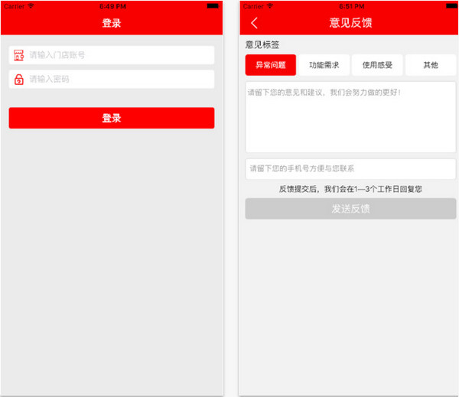Viewport: 459px width, 397px height.
Task: Click the store account icon in login field
Action: [18, 55]
